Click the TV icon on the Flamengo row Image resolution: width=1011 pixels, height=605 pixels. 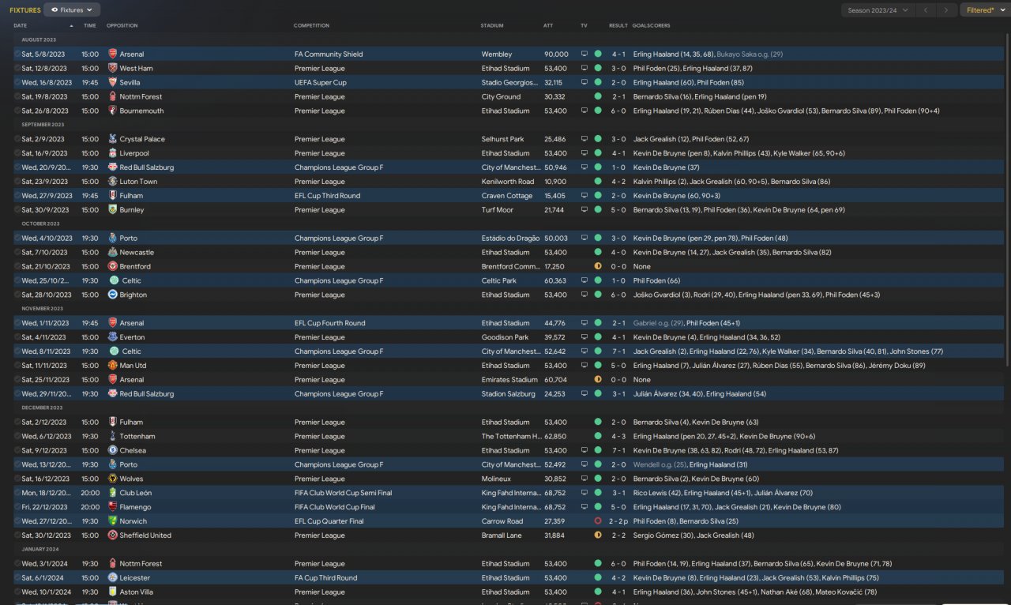pos(584,507)
